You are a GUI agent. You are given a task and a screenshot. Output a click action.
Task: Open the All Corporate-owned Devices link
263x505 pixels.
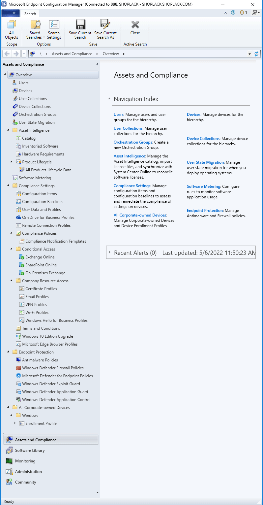tap(140, 215)
